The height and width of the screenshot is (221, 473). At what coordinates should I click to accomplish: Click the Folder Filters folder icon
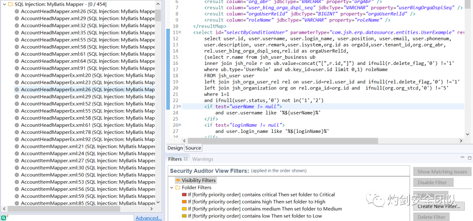coord(178,188)
